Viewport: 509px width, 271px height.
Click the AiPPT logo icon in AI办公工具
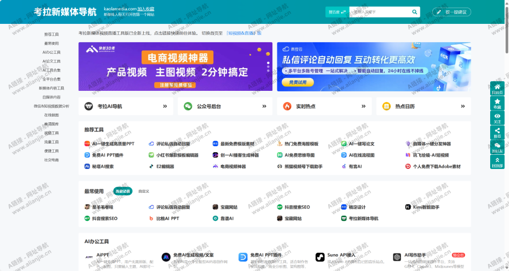point(89,257)
